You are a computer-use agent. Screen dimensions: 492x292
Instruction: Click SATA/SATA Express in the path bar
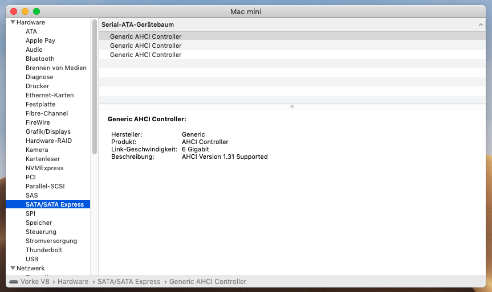pyautogui.click(x=129, y=282)
